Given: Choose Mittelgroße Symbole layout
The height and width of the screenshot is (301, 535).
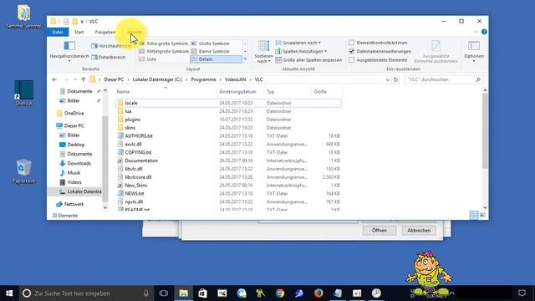Looking at the screenshot, I should (x=164, y=51).
